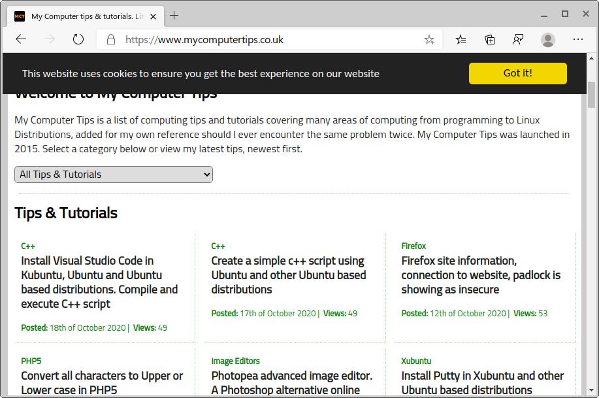View site padlock security information

click(111, 39)
